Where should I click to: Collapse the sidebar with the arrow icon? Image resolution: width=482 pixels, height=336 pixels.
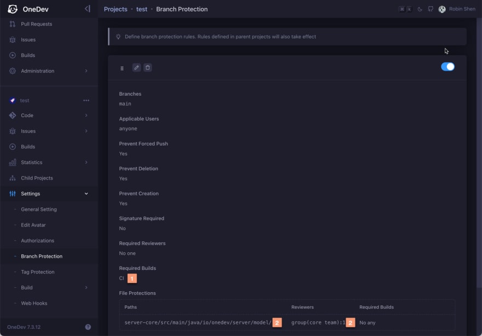tap(88, 9)
